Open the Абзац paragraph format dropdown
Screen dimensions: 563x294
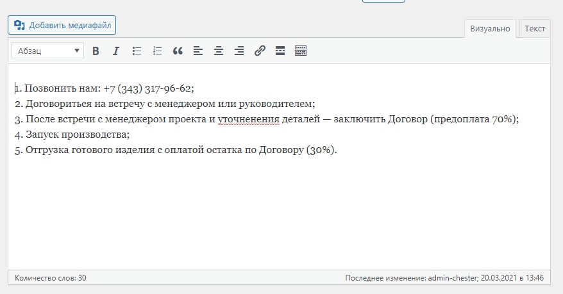pos(47,51)
